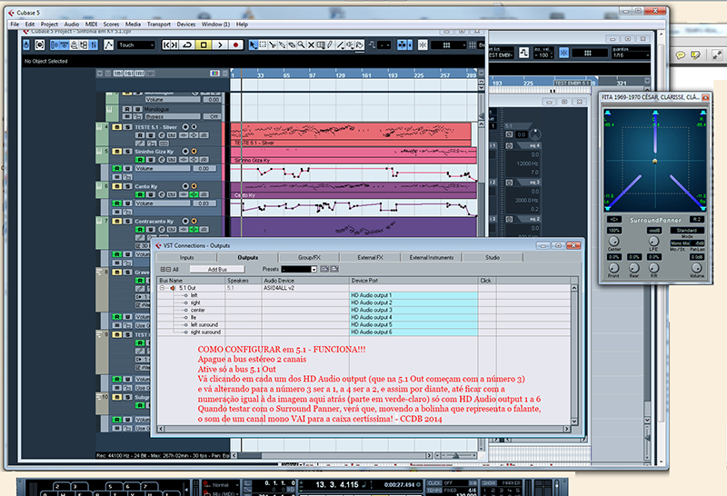Collapse the 5.1 Out bus tree

point(162,288)
